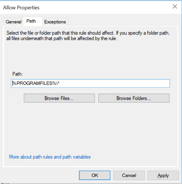Click the "Path:" label above the field
This screenshot has width=182, height=184.
pos(17,74)
